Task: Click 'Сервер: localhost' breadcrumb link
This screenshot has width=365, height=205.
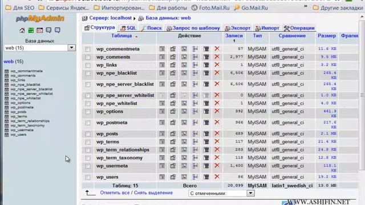Action: (110, 18)
